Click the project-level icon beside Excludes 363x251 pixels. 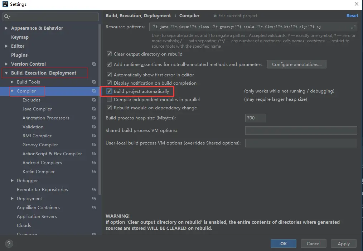(94, 100)
